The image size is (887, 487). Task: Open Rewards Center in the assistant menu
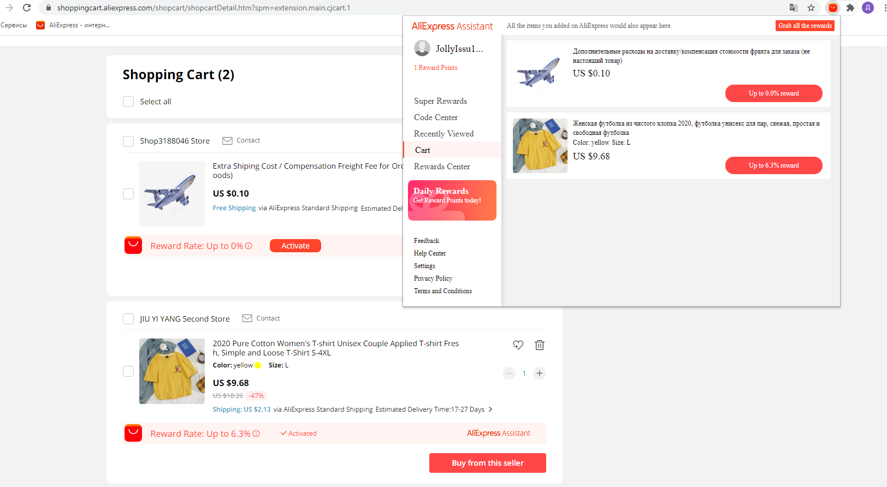[x=442, y=167]
